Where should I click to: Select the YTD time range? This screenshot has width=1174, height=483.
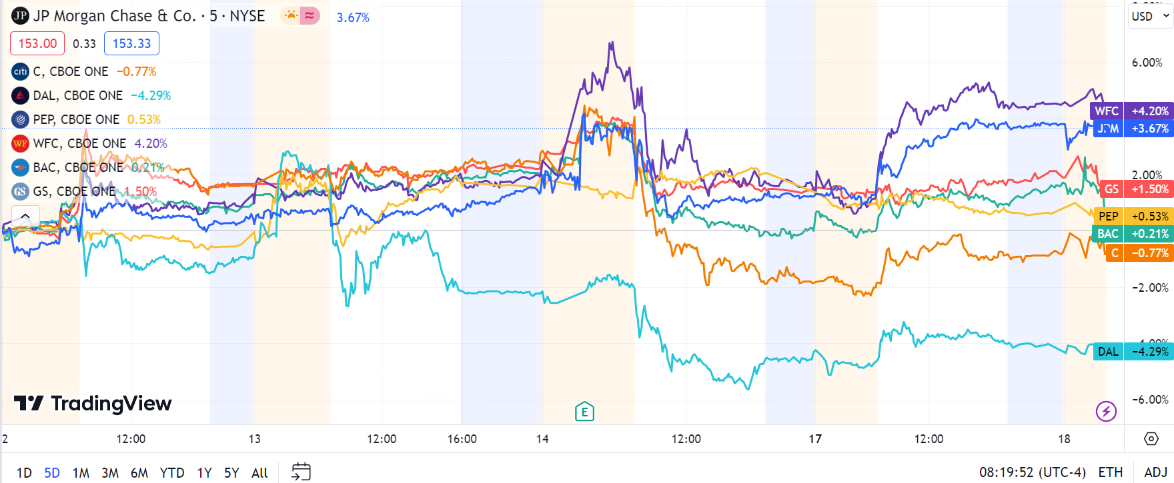pyautogui.click(x=172, y=472)
